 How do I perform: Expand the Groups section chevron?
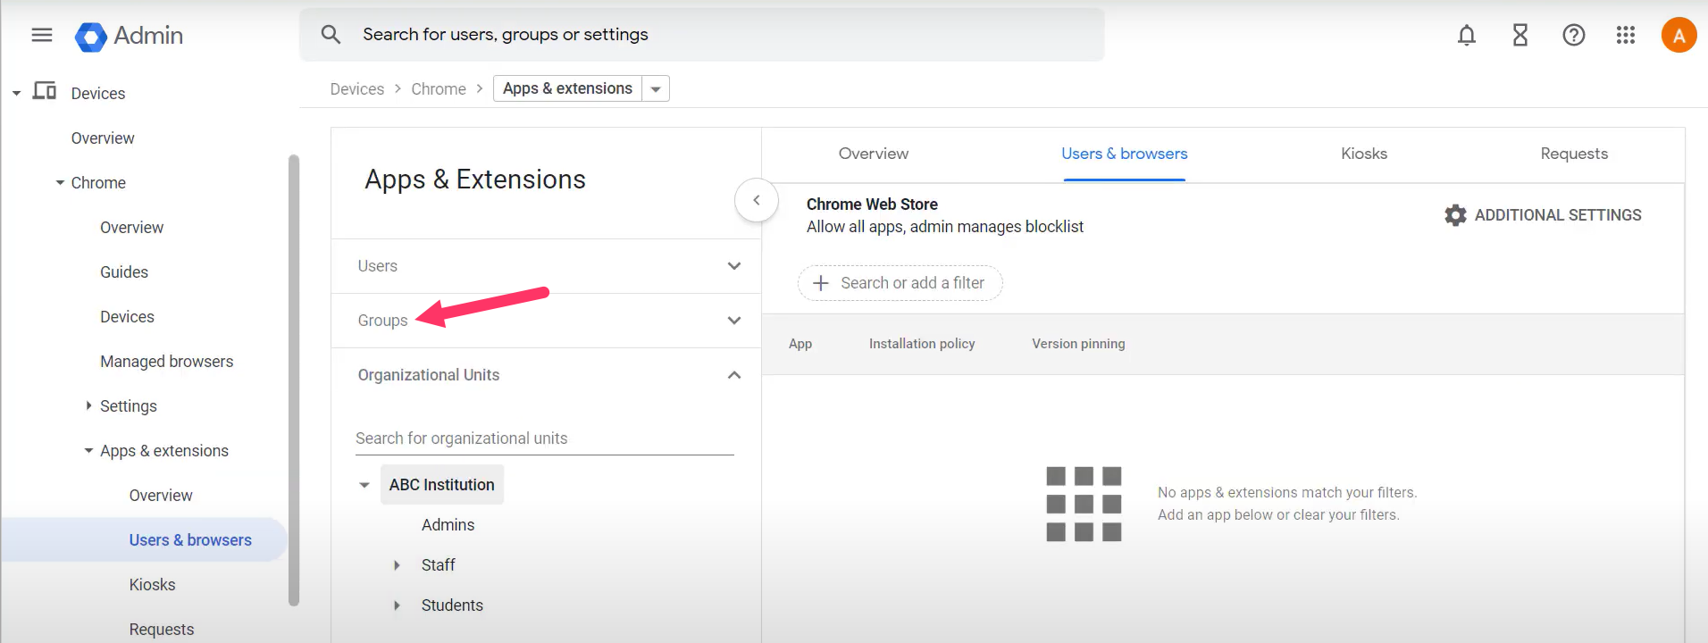pos(734,321)
